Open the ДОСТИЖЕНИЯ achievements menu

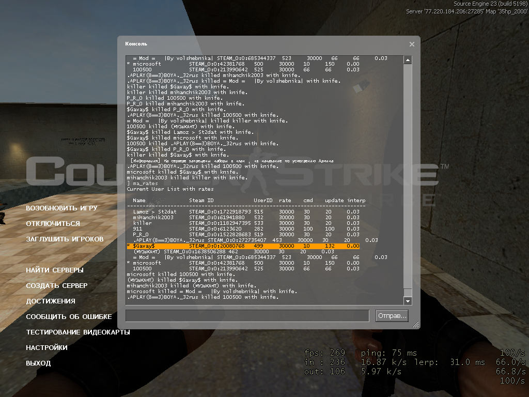pos(51,301)
